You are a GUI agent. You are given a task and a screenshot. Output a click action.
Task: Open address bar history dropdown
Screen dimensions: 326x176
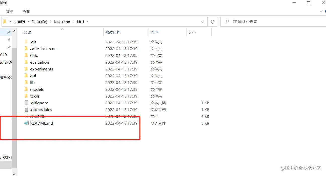(203, 22)
